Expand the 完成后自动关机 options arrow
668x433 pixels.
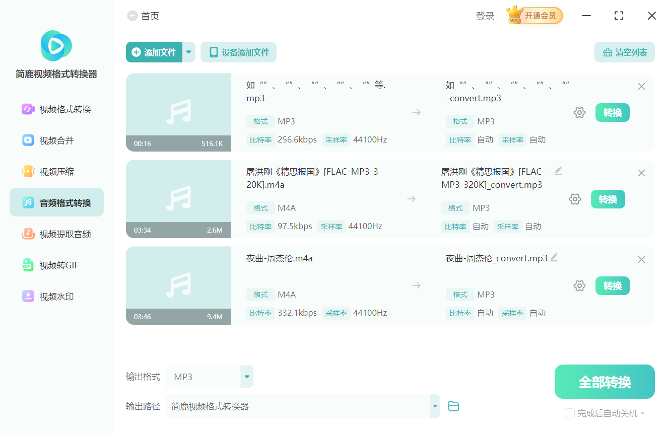click(x=643, y=413)
